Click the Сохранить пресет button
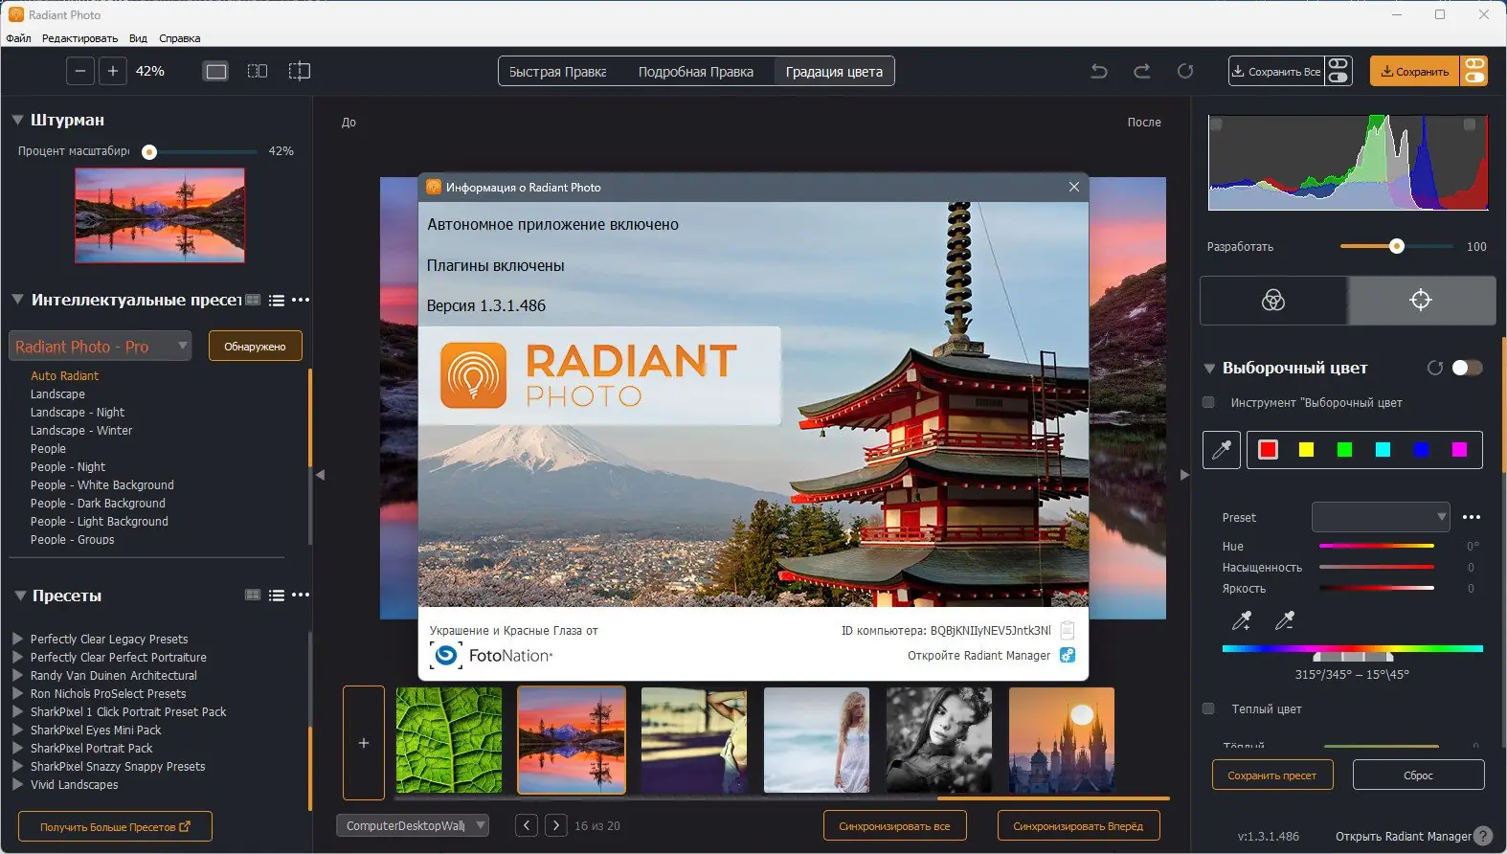1507x854 pixels. [x=1272, y=775]
